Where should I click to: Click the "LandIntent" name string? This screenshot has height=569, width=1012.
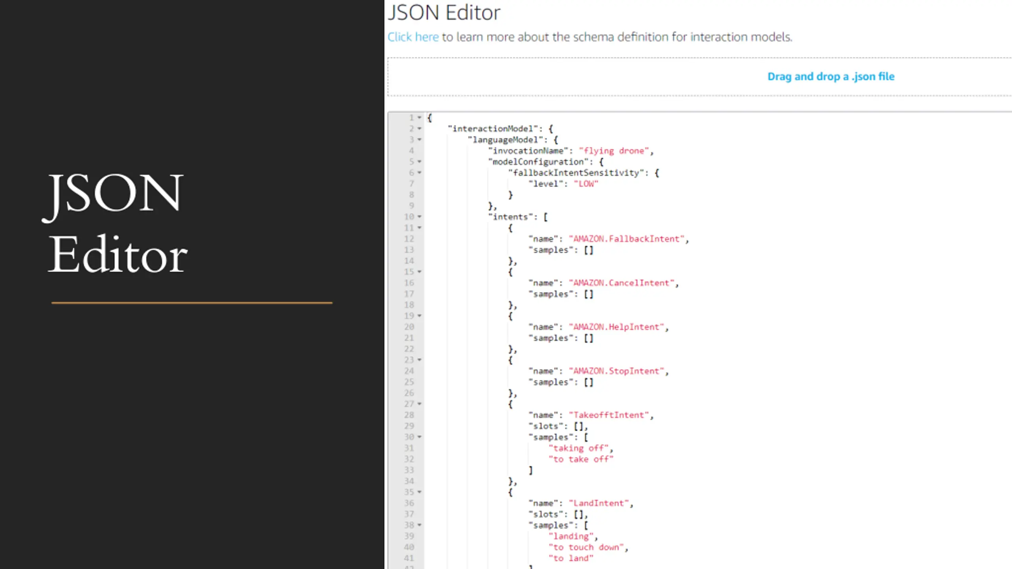599,503
